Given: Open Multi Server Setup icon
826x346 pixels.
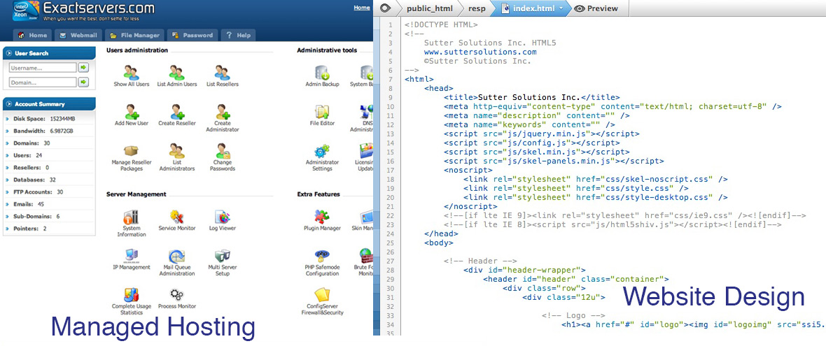Looking at the screenshot, I should click(223, 256).
